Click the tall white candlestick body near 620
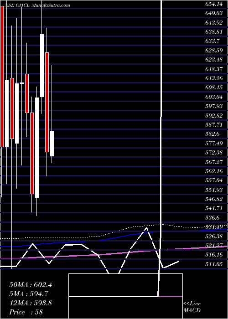 (x=42, y=65)
